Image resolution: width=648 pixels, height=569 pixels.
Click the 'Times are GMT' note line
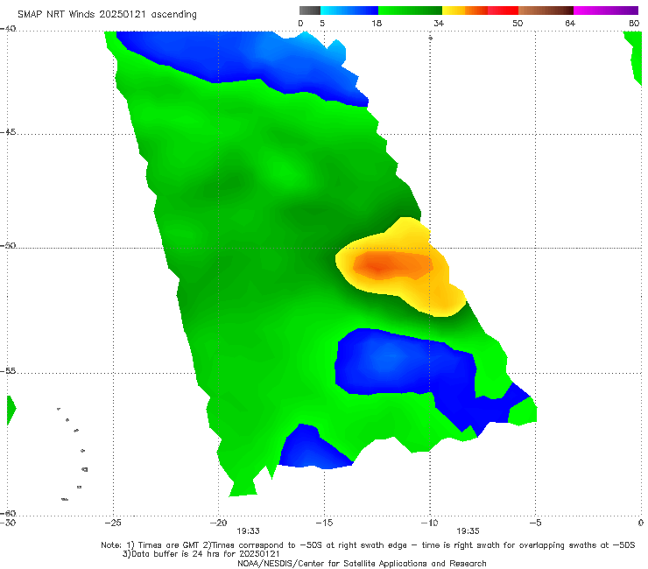[x=368, y=545]
